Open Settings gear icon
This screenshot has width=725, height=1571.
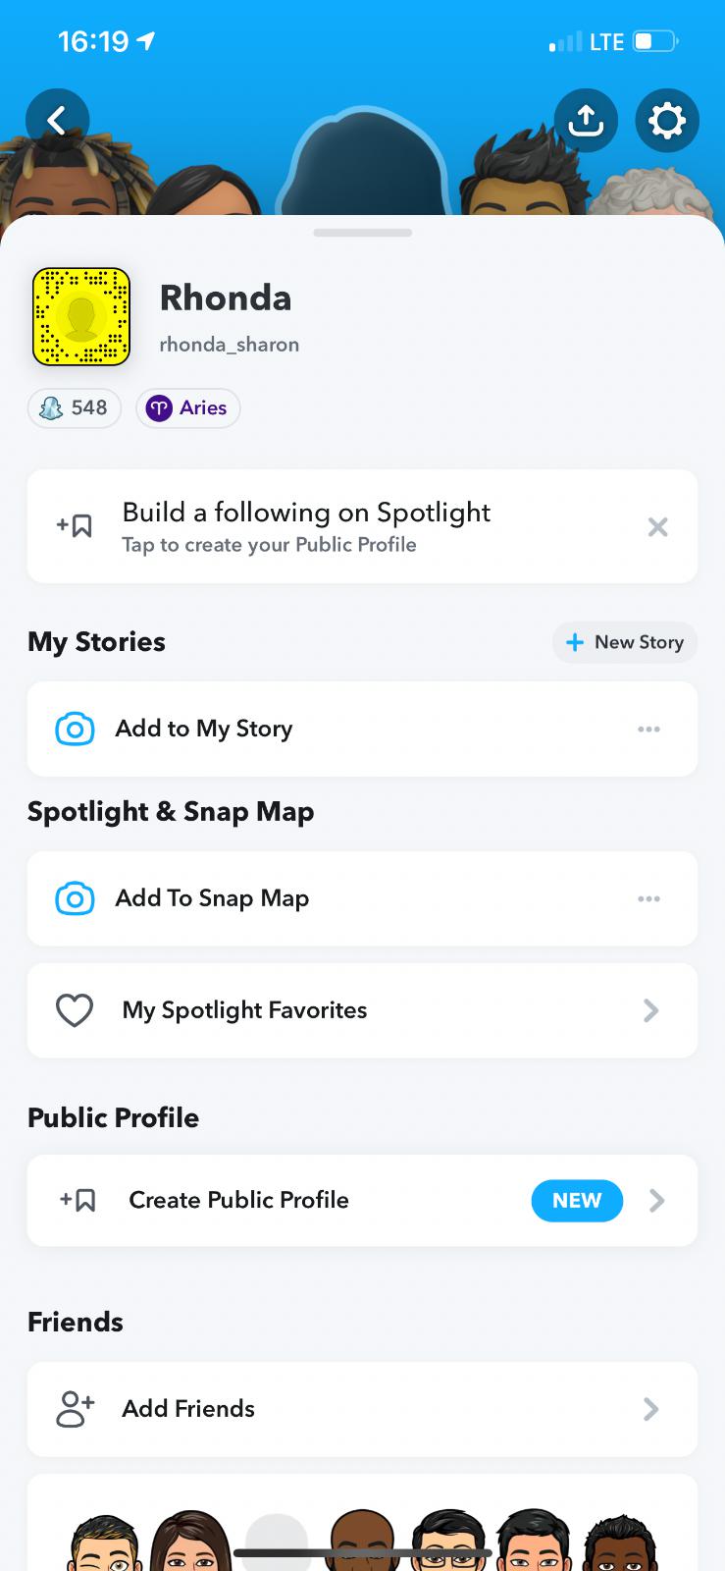pyautogui.click(x=667, y=121)
